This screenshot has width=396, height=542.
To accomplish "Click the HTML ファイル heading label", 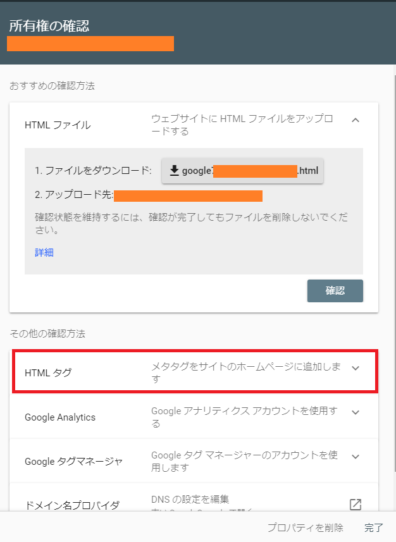I will click(58, 125).
